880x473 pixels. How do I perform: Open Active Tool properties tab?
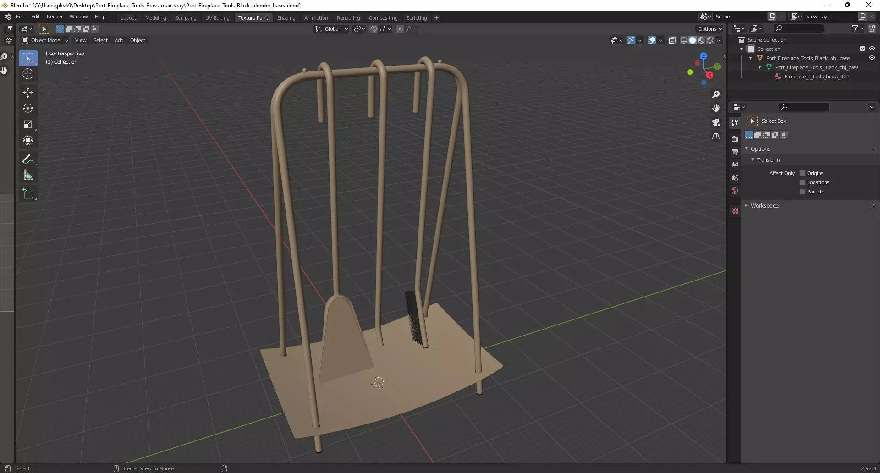point(735,123)
